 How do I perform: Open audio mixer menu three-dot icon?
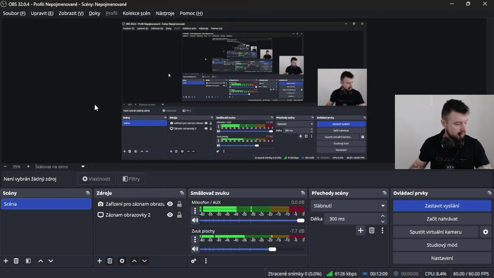click(206, 261)
